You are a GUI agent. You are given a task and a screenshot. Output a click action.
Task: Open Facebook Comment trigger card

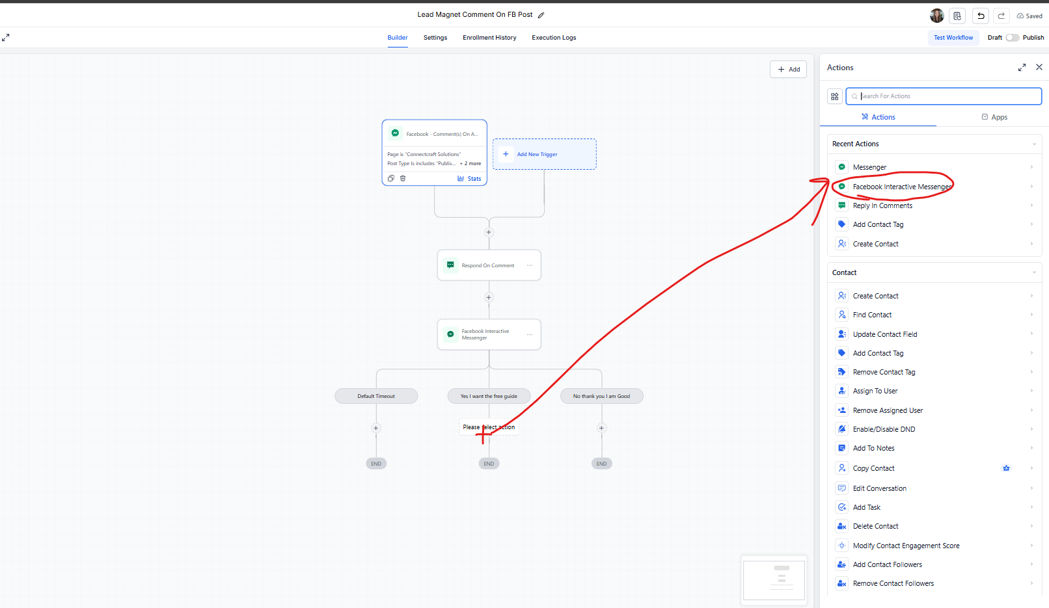[x=434, y=153]
